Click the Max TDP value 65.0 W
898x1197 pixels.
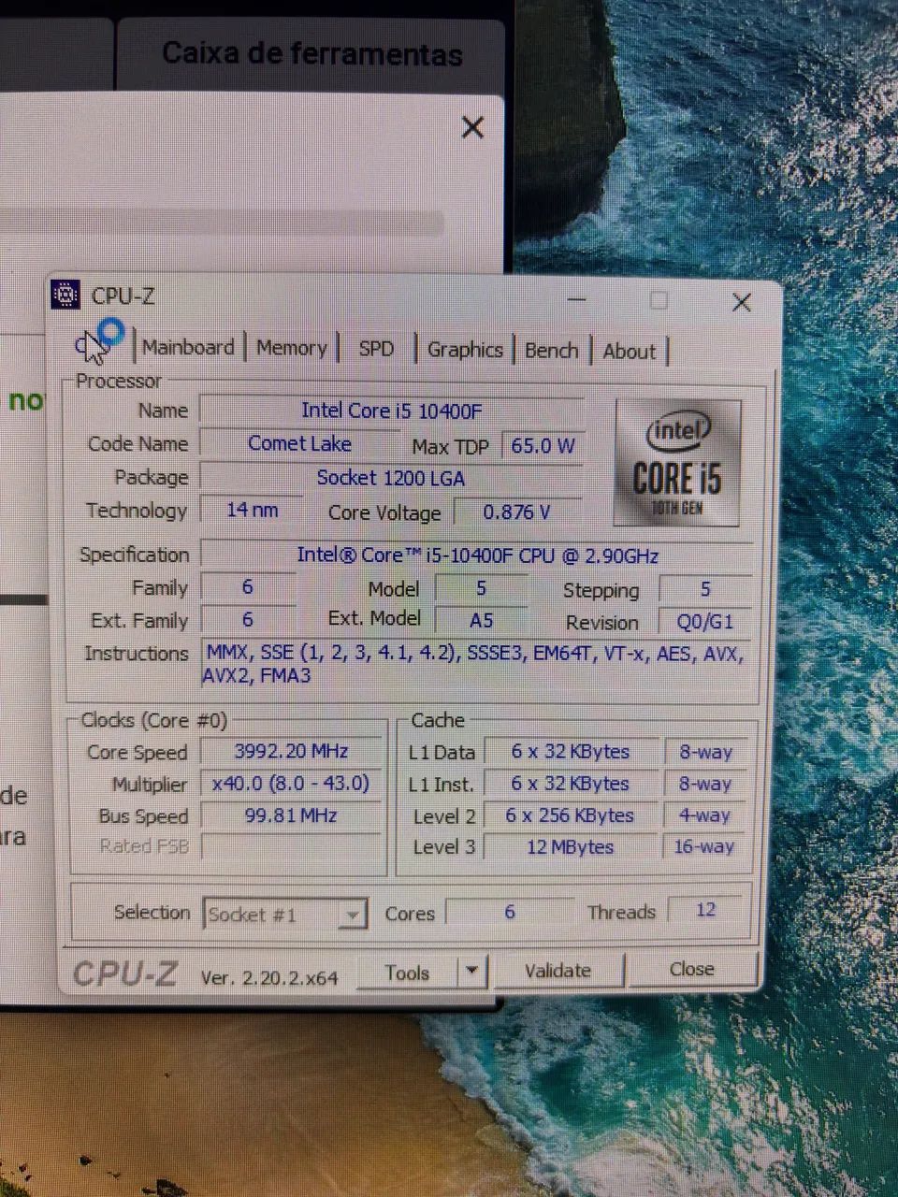tap(543, 446)
